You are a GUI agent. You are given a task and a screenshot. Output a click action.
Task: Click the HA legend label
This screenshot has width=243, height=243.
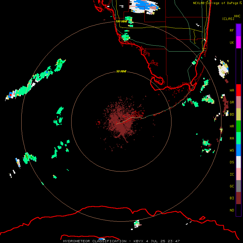click(232, 90)
